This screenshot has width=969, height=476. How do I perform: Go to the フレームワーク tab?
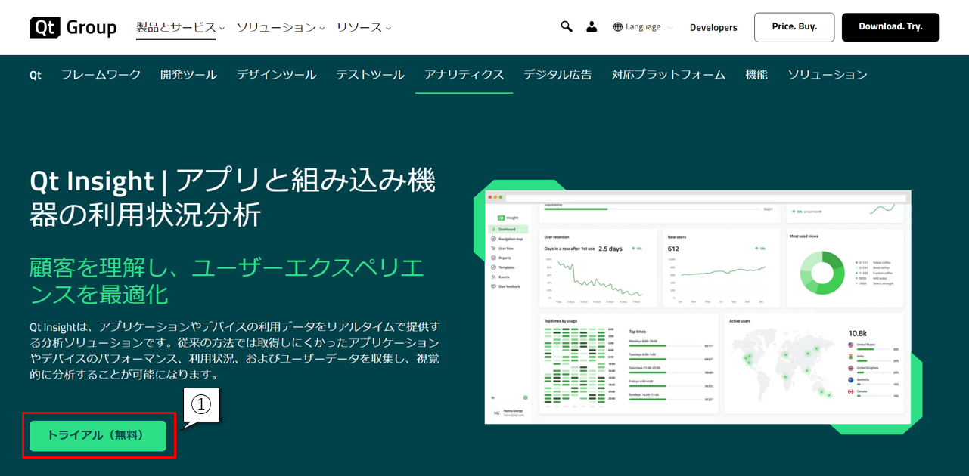(101, 75)
